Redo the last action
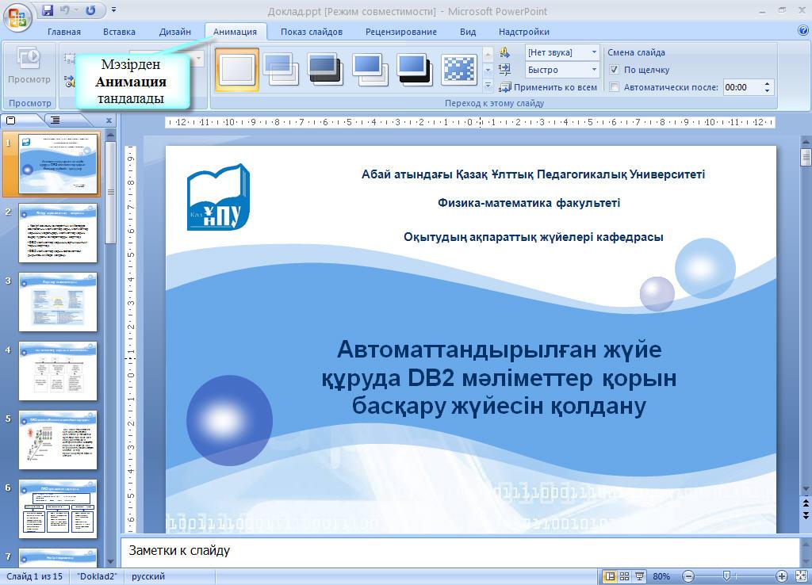The image size is (812, 585). pos(90,10)
